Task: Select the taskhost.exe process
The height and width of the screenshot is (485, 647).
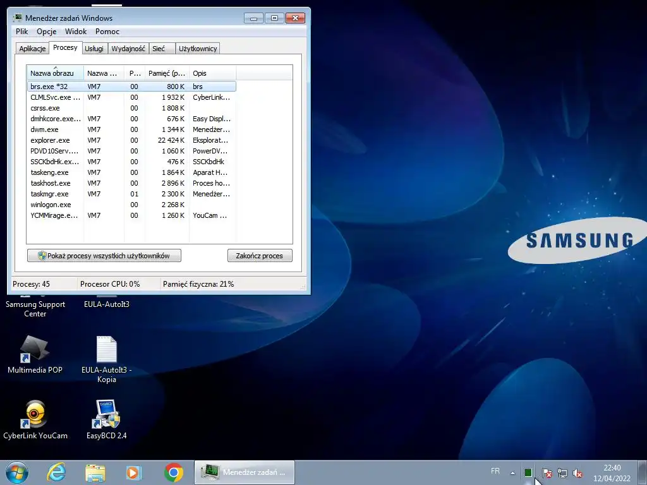Action: pos(131,183)
